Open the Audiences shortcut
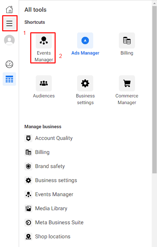Screen dimensions: 157x247 click(x=44, y=87)
